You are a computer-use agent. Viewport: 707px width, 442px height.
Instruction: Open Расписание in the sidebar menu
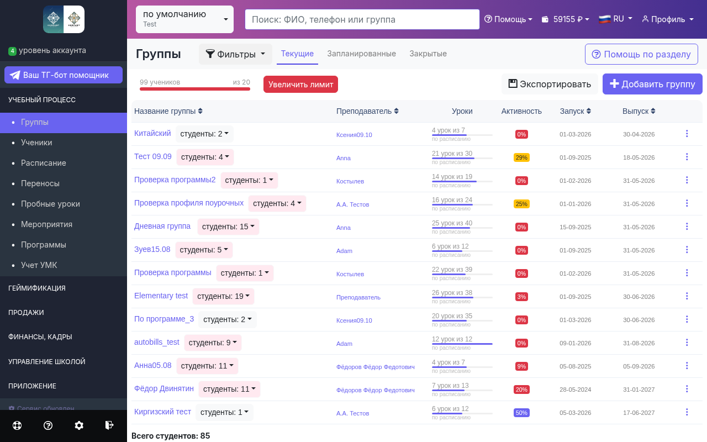[x=44, y=163]
